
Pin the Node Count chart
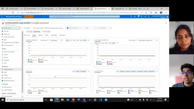click(89, 71)
